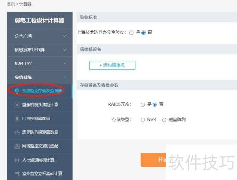Open the 公共广播 menu section

click(x=40, y=36)
